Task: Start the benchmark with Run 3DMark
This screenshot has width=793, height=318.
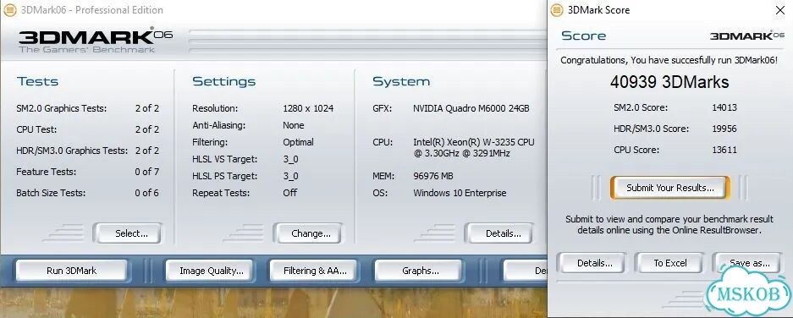Action: [x=71, y=271]
